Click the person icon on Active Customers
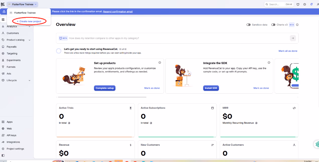Viewport: 319px width, 162px height. pos(294,145)
